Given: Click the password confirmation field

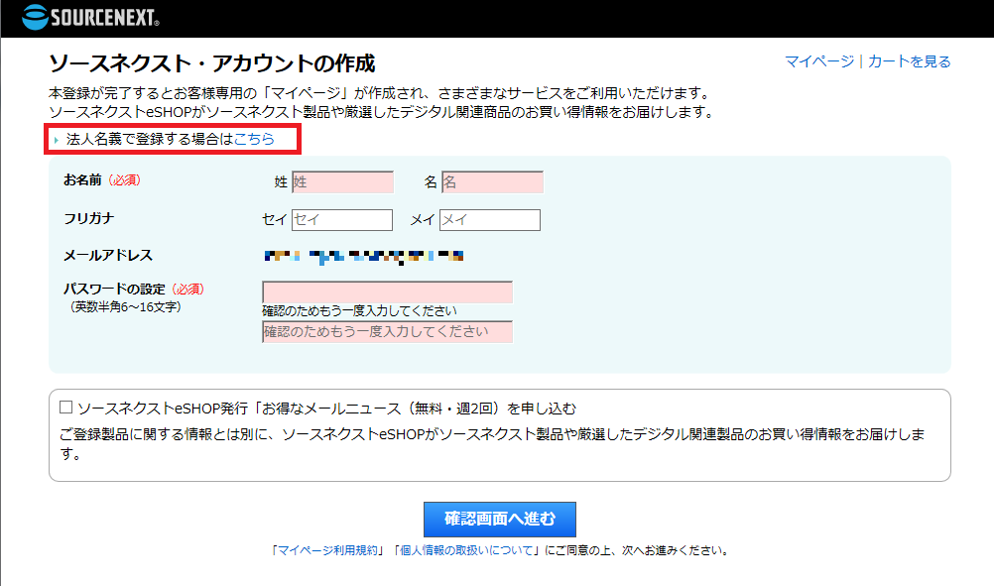Looking at the screenshot, I should point(387,332).
